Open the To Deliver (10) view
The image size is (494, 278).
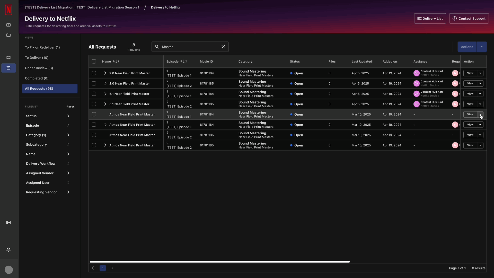pos(49,58)
